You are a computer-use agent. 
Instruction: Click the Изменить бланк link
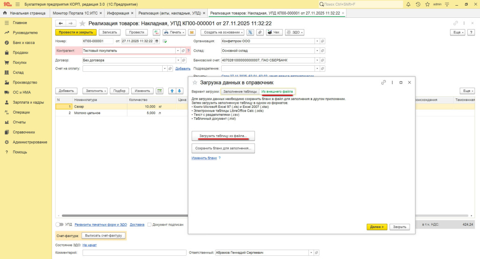click(x=204, y=158)
